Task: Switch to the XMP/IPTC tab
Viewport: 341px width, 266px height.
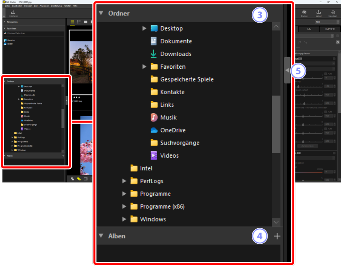Action: tap(330, 29)
